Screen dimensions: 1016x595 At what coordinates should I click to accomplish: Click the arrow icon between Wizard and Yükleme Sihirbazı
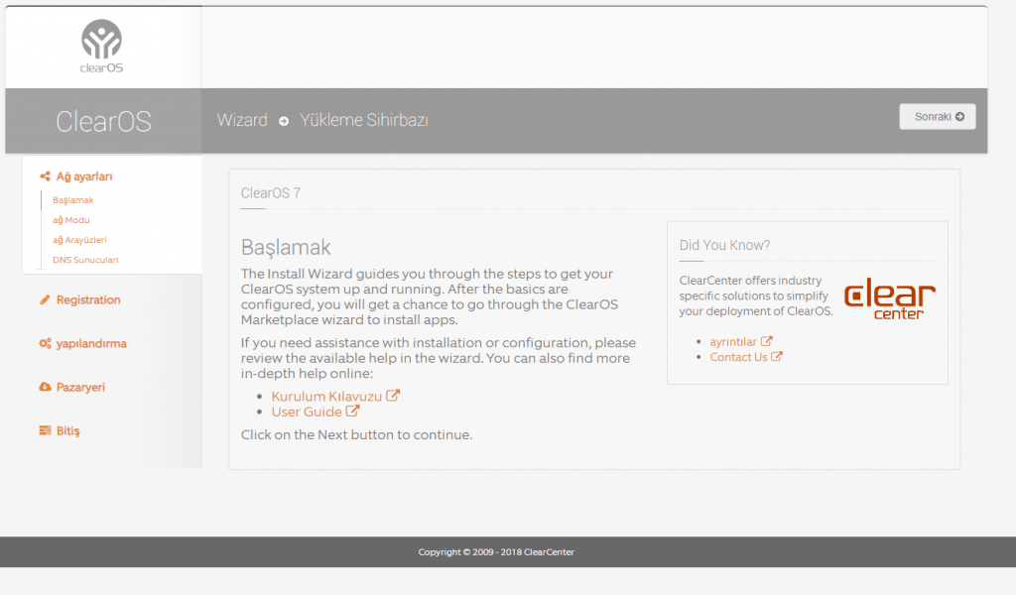tap(284, 121)
